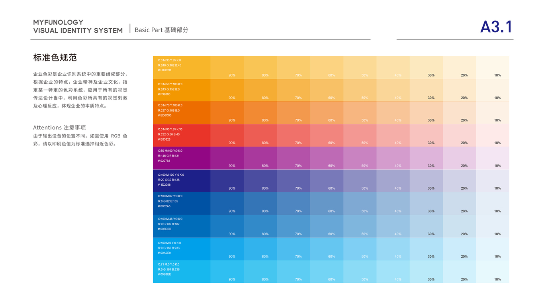Click the base yellow swatch labeled # F8B62D
This screenshot has width=544, height=306.
click(182, 67)
